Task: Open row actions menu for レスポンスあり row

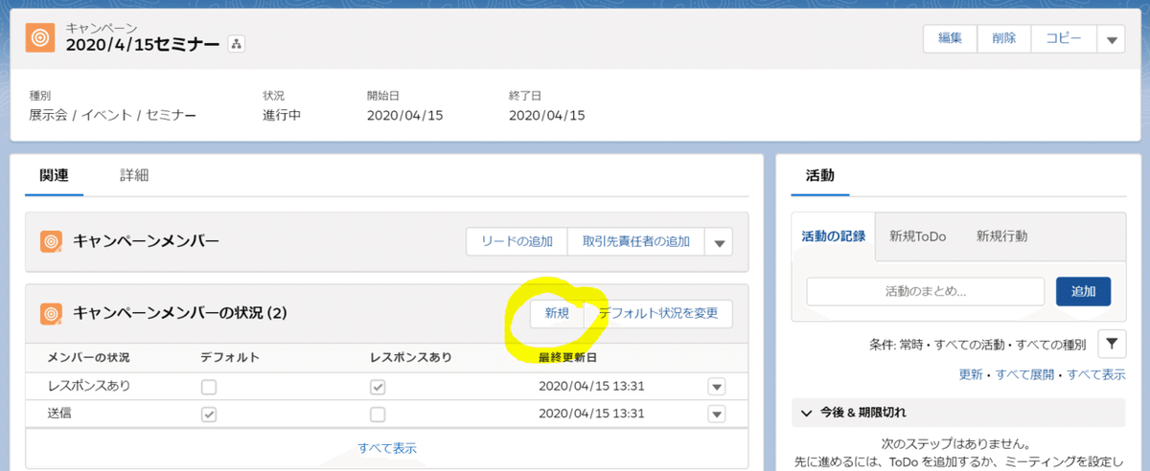Action: (717, 387)
